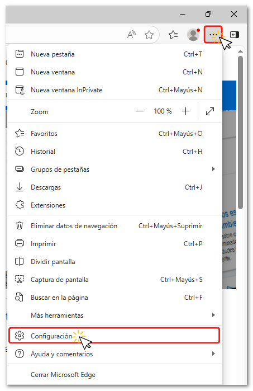Click the 100 % zoom value
253x391 pixels.
(x=163, y=111)
